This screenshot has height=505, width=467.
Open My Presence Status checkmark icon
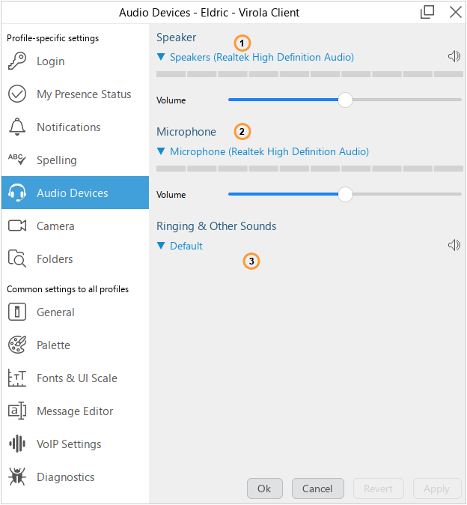coord(17,94)
